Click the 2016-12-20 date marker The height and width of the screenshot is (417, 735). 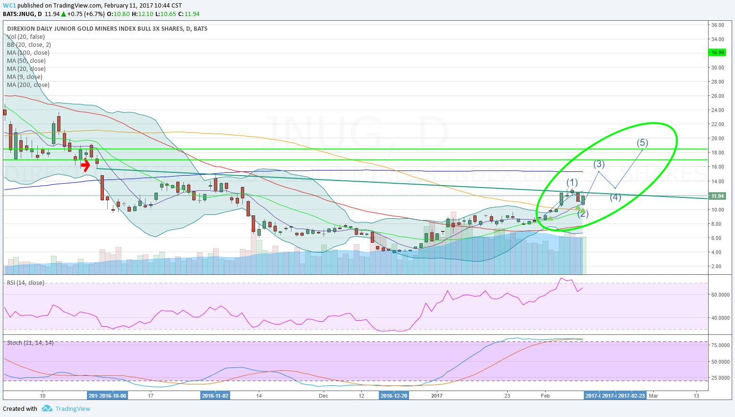[x=394, y=395]
